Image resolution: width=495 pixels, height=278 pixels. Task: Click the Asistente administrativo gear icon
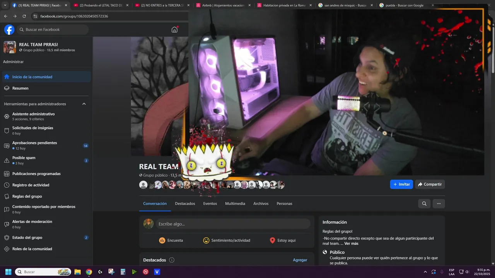click(7, 116)
